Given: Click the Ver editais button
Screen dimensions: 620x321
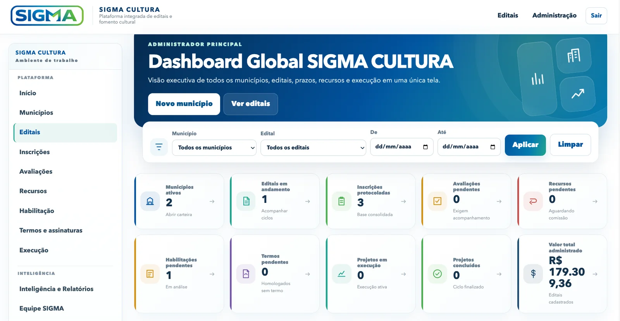Looking at the screenshot, I should click(x=251, y=104).
